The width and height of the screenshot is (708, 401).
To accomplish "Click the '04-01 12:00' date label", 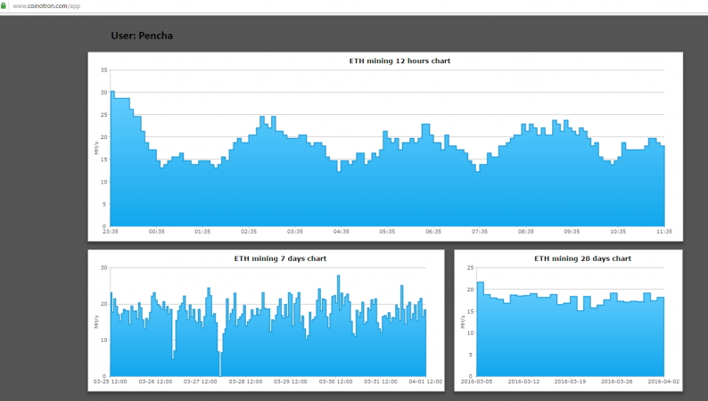I will [x=425, y=381].
